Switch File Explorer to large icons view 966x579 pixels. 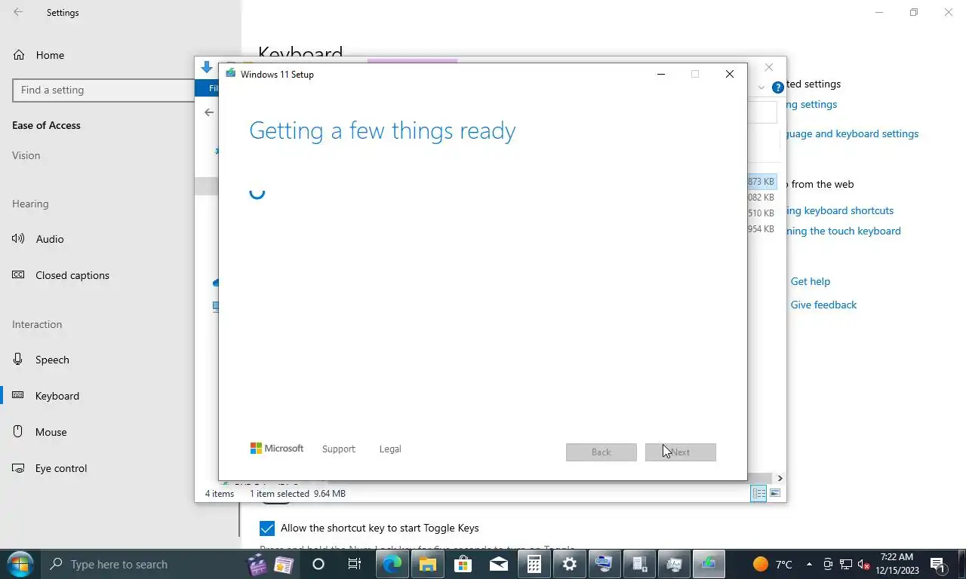[x=775, y=493]
